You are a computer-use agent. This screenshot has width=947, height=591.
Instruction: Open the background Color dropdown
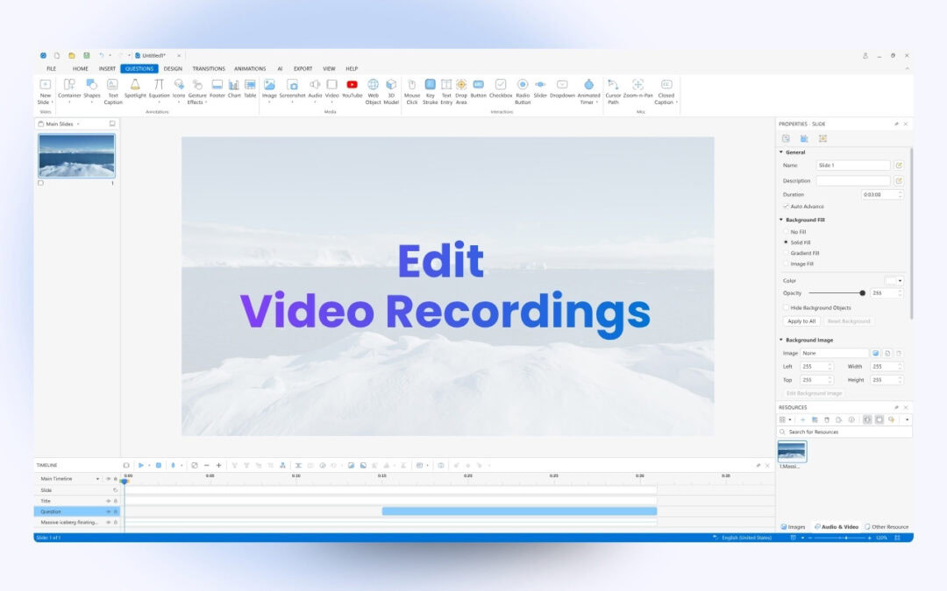click(900, 280)
